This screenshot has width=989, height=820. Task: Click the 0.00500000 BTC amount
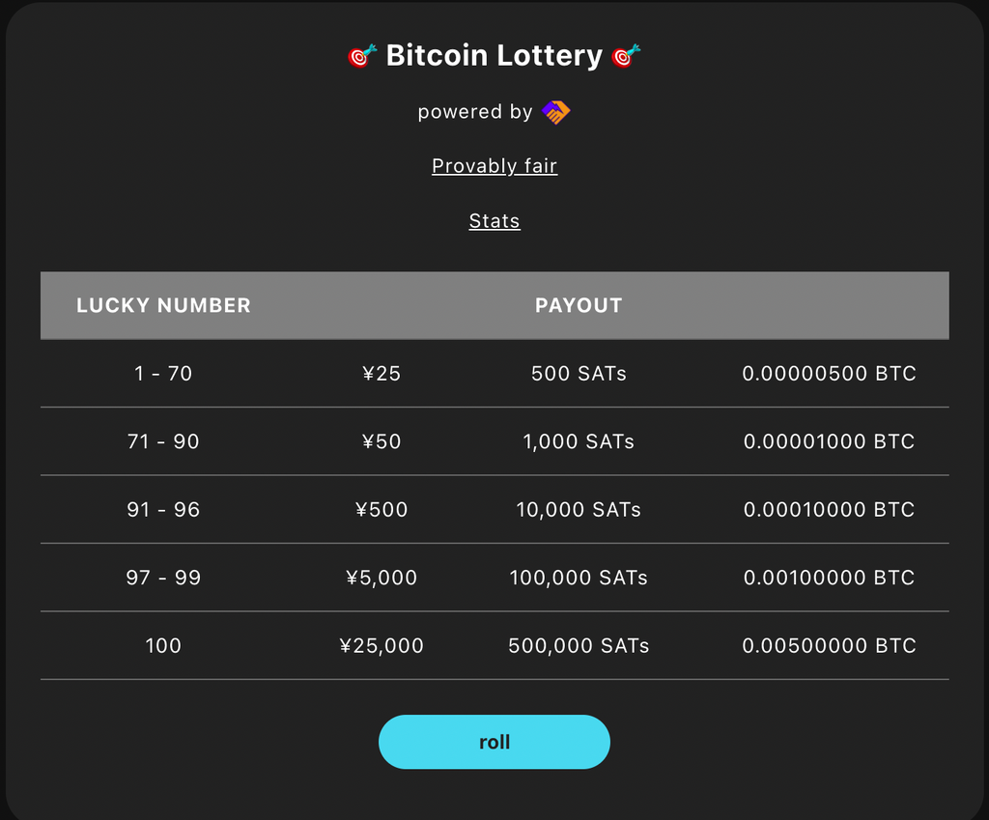(x=829, y=646)
